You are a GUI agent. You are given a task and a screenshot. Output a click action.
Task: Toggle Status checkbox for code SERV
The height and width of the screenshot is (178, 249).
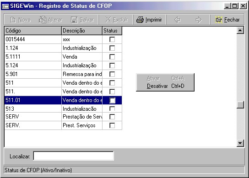(112, 117)
